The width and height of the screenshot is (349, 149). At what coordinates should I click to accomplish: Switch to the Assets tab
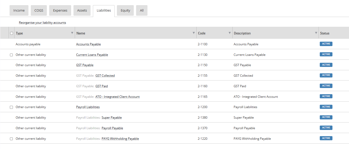82,10
